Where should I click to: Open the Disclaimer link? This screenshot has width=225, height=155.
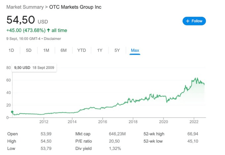(52, 39)
